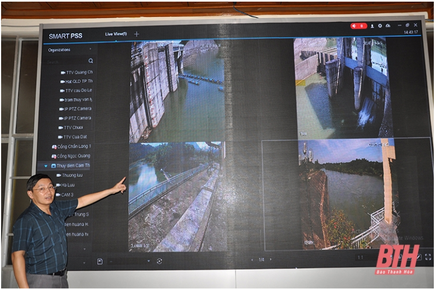
Task: Select the bottom-right river view video feed
Action: (348, 194)
